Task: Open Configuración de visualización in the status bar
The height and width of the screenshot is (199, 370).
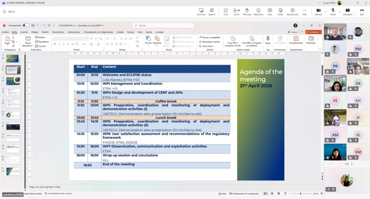Action: [x=244, y=194]
